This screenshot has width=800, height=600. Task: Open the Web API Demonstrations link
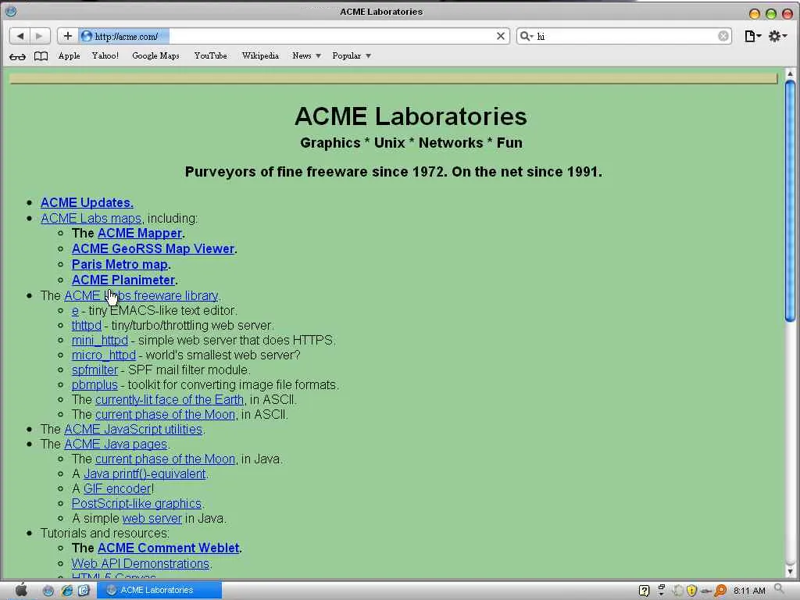141,563
